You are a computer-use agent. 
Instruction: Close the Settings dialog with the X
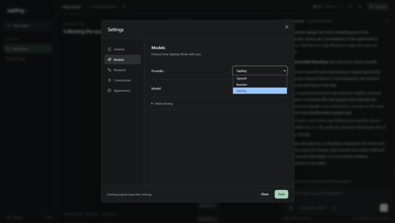click(286, 27)
